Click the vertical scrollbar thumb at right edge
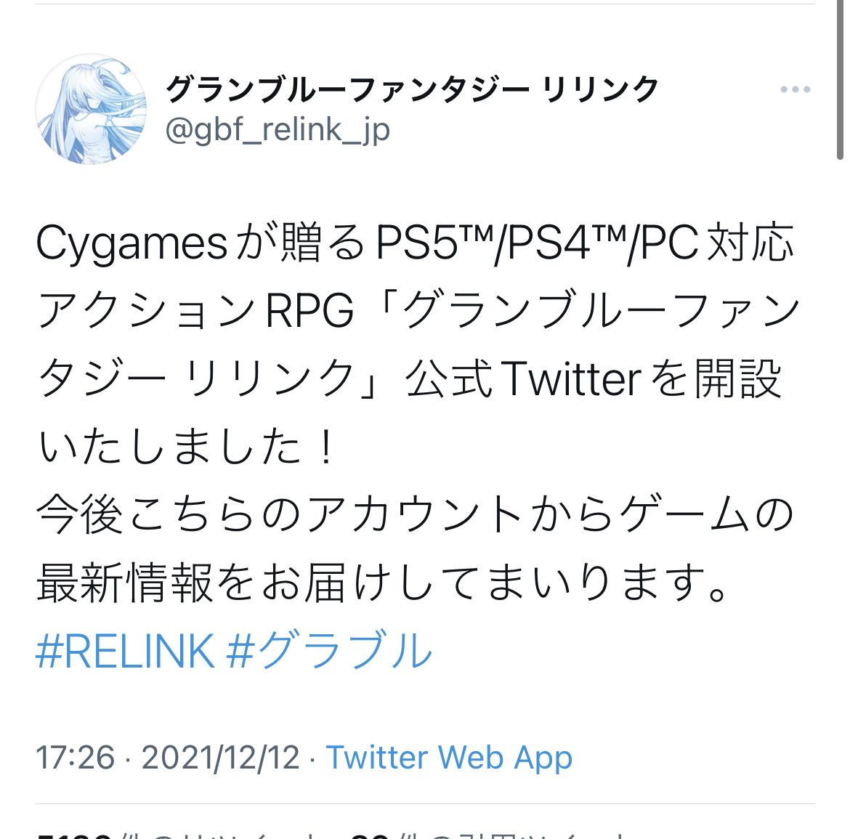The width and height of the screenshot is (850, 839). click(840, 80)
